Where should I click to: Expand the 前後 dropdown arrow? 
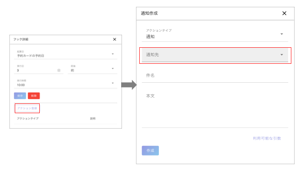[x=113, y=68]
